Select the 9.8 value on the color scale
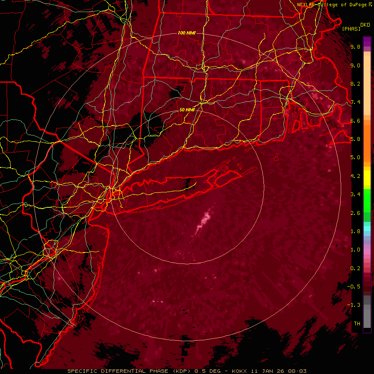Viewport: 374px width, 374px height. (x=355, y=47)
